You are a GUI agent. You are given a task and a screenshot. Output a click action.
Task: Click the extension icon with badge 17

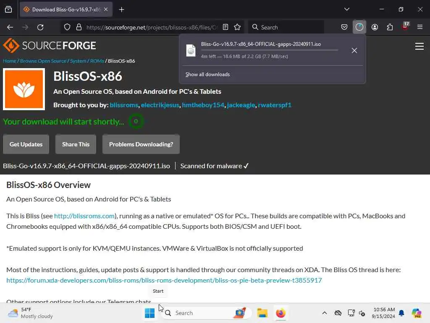[x=405, y=26]
